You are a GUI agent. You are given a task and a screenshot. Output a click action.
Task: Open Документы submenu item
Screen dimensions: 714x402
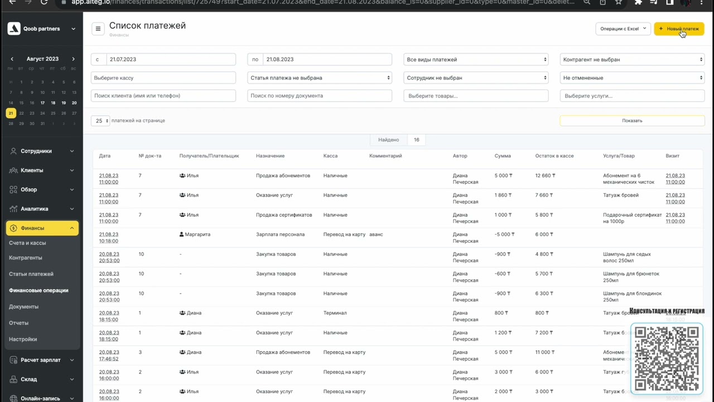coord(24,307)
